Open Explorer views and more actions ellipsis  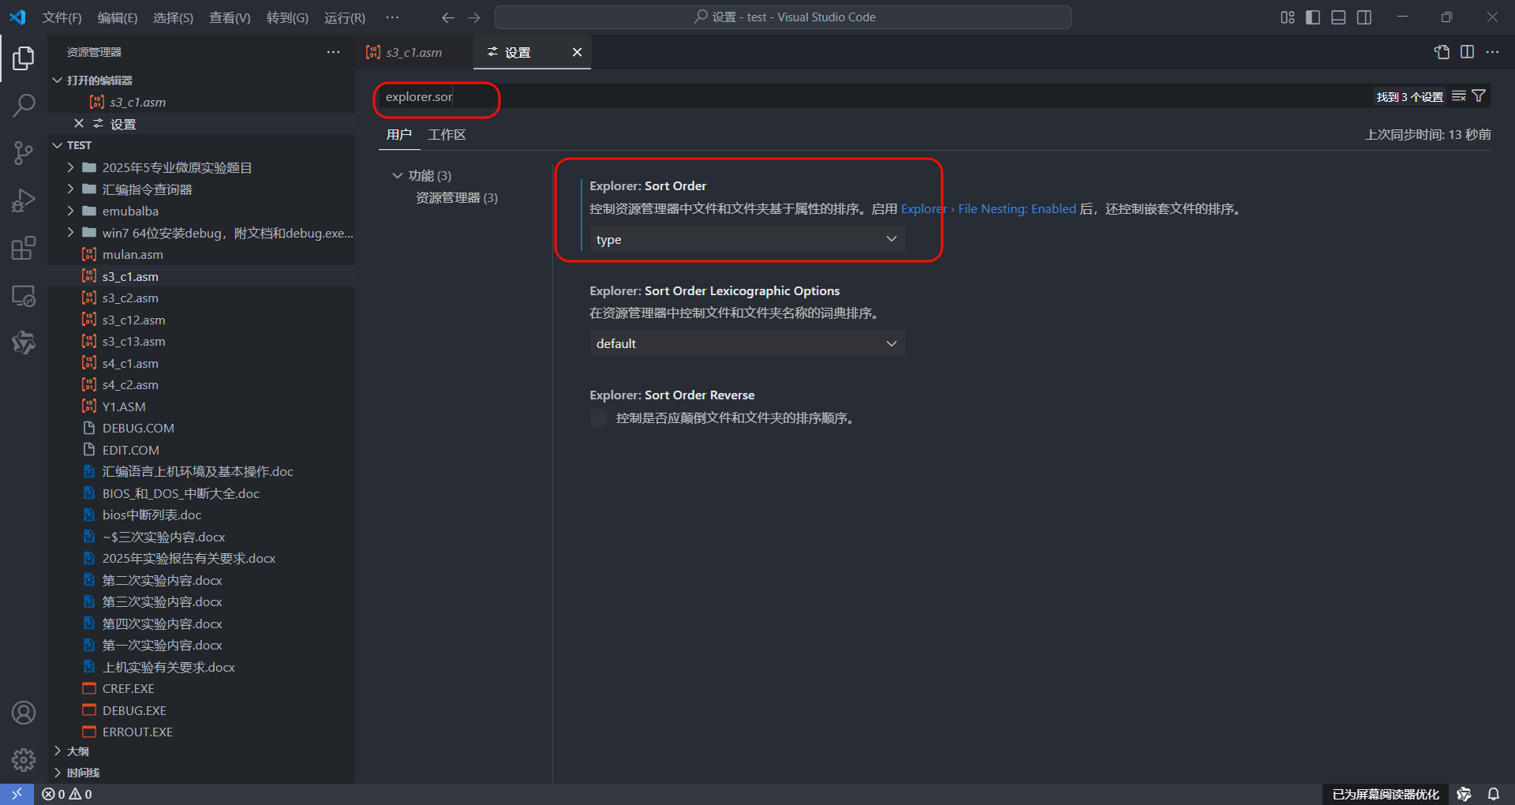click(333, 52)
